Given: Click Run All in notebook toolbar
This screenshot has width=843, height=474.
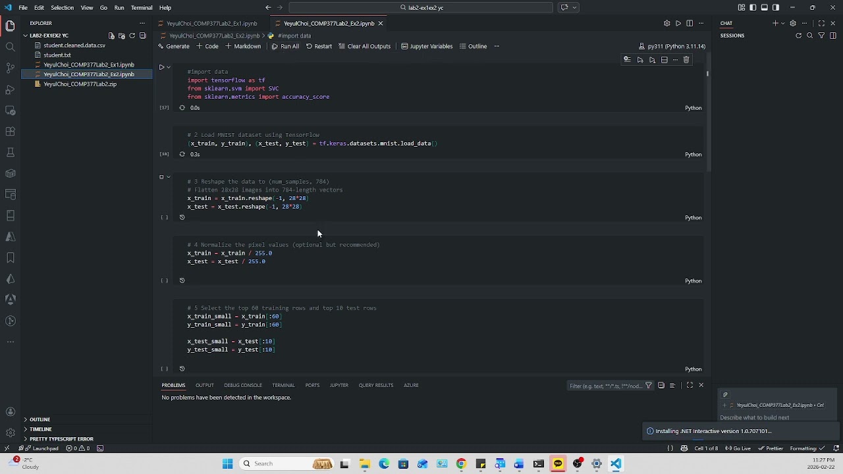Looking at the screenshot, I should (285, 47).
